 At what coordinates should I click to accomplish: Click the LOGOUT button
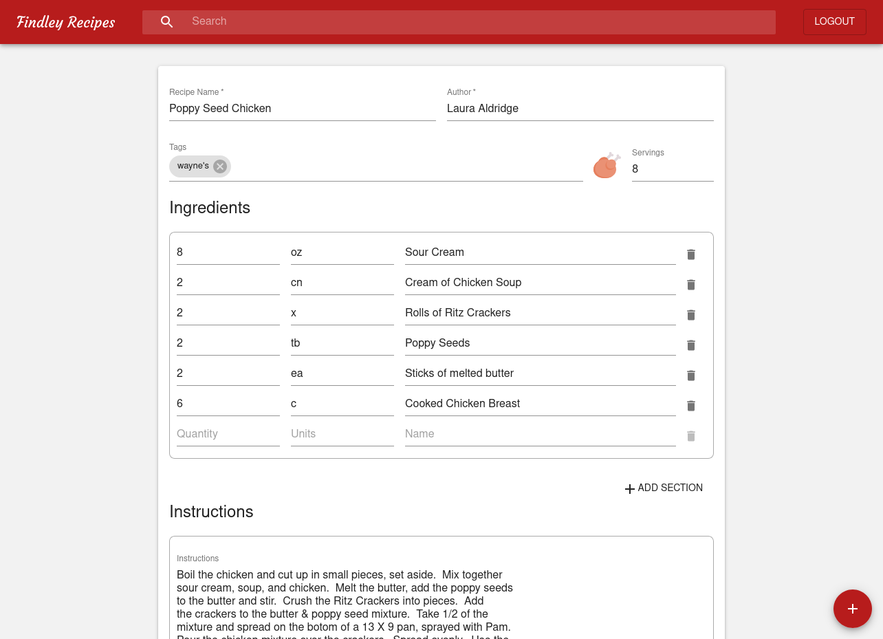point(834,22)
